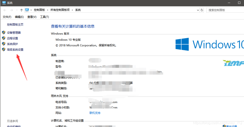Viewport: 244px width, 127px height.
Task: Select 所有控制面板项 in the breadcrumb
Action: (x=60, y=10)
